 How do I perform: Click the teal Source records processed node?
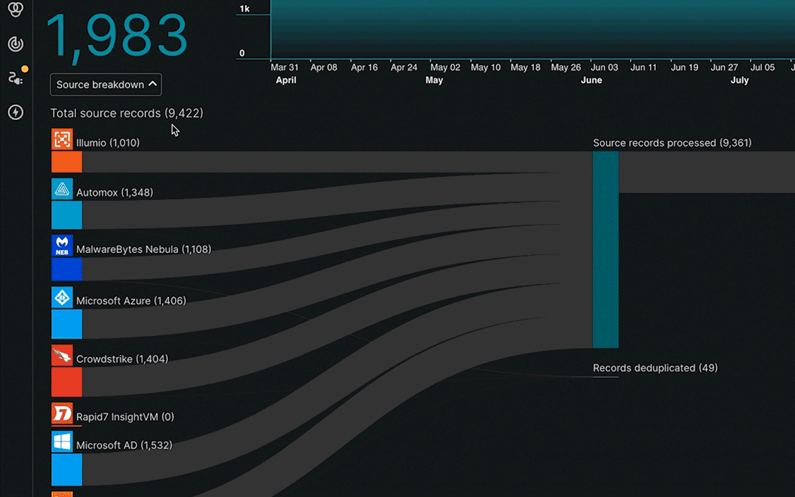point(606,250)
